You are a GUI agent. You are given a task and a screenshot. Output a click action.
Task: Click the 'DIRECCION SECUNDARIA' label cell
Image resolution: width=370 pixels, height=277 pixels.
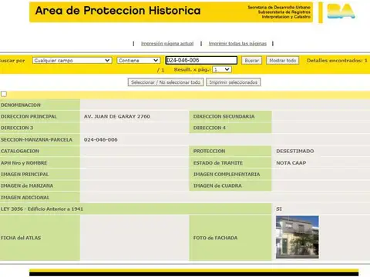[230, 116]
